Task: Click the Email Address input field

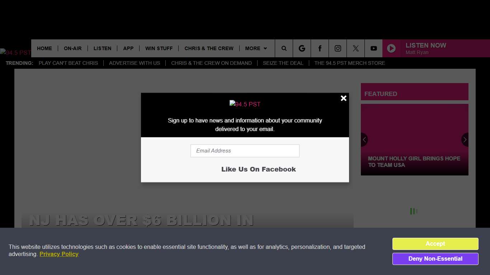Action: (x=245, y=151)
